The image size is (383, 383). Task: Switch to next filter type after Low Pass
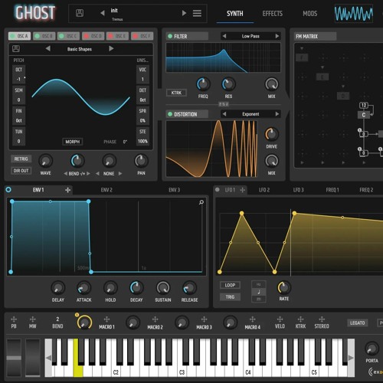277,36
